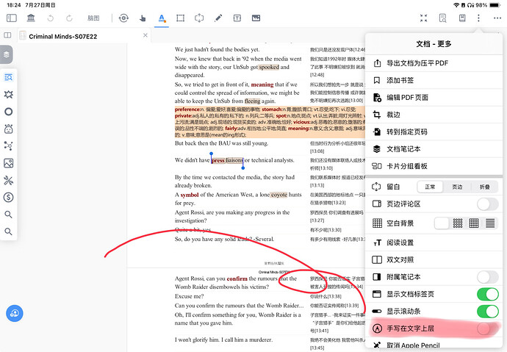Image resolution: width=507 pixels, height=352 pixels.
Task: Turn off 显示滚动条 switch
Action: coord(488,312)
